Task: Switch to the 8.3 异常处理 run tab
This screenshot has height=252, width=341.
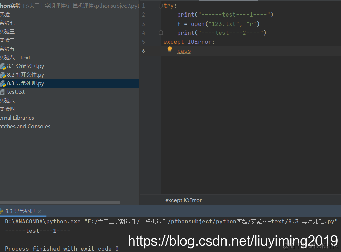Action: (x=20, y=211)
